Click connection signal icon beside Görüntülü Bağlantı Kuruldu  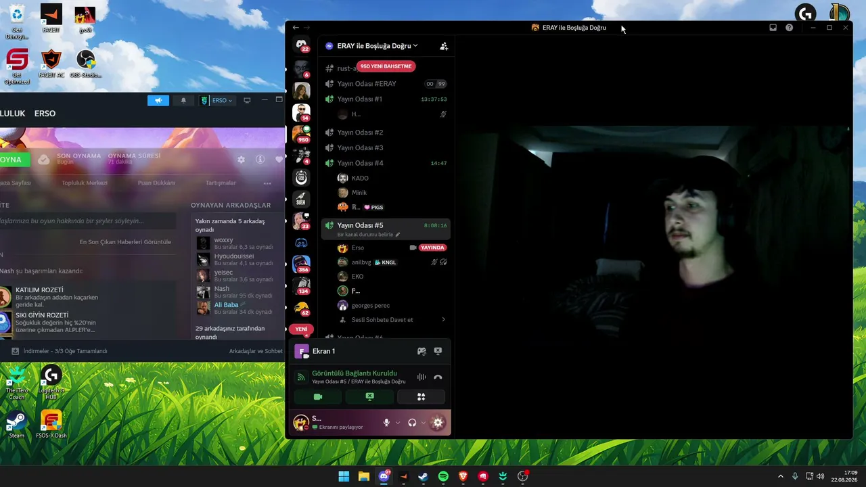click(x=301, y=377)
